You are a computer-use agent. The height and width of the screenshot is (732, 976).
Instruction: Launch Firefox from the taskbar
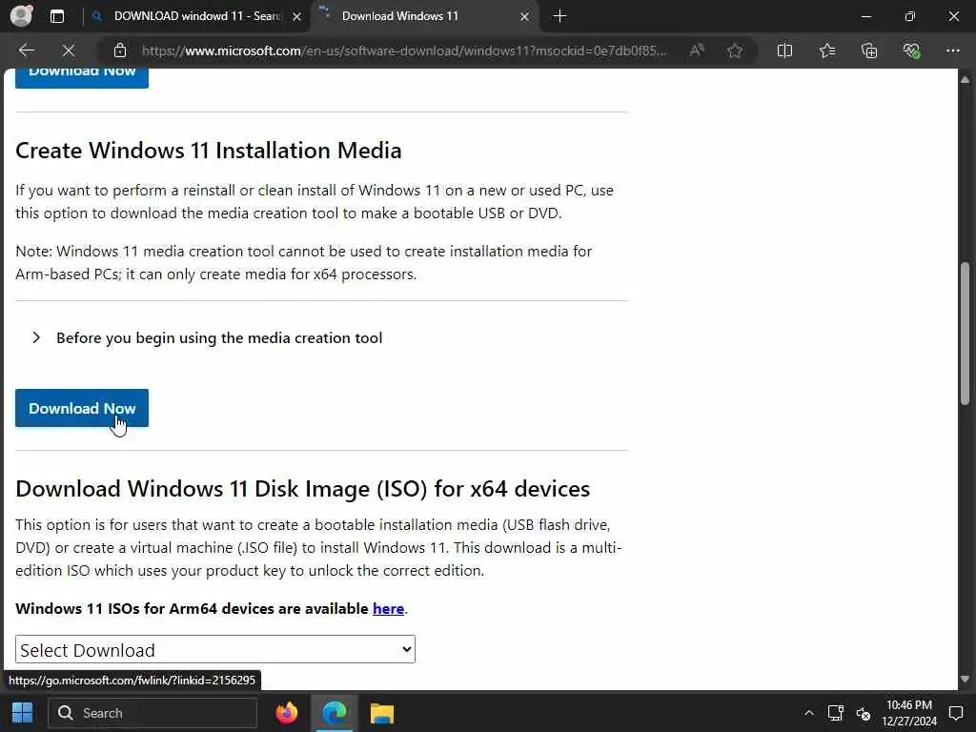pyautogui.click(x=286, y=713)
